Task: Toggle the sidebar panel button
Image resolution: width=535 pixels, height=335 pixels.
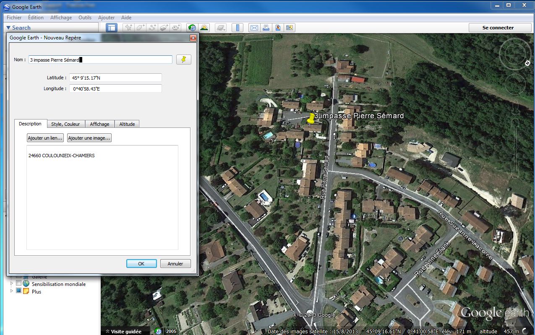Action: [x=111, y=28]
